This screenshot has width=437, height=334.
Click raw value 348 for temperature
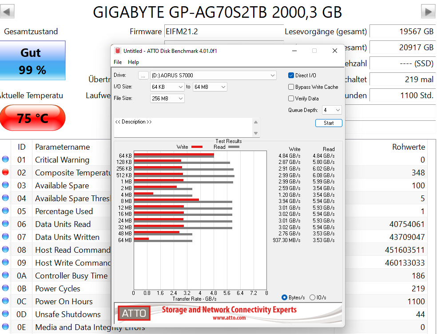click(418, 173)
